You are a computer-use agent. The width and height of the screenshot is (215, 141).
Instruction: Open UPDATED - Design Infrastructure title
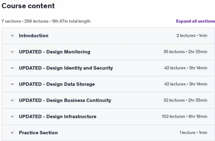pos(58,117)
